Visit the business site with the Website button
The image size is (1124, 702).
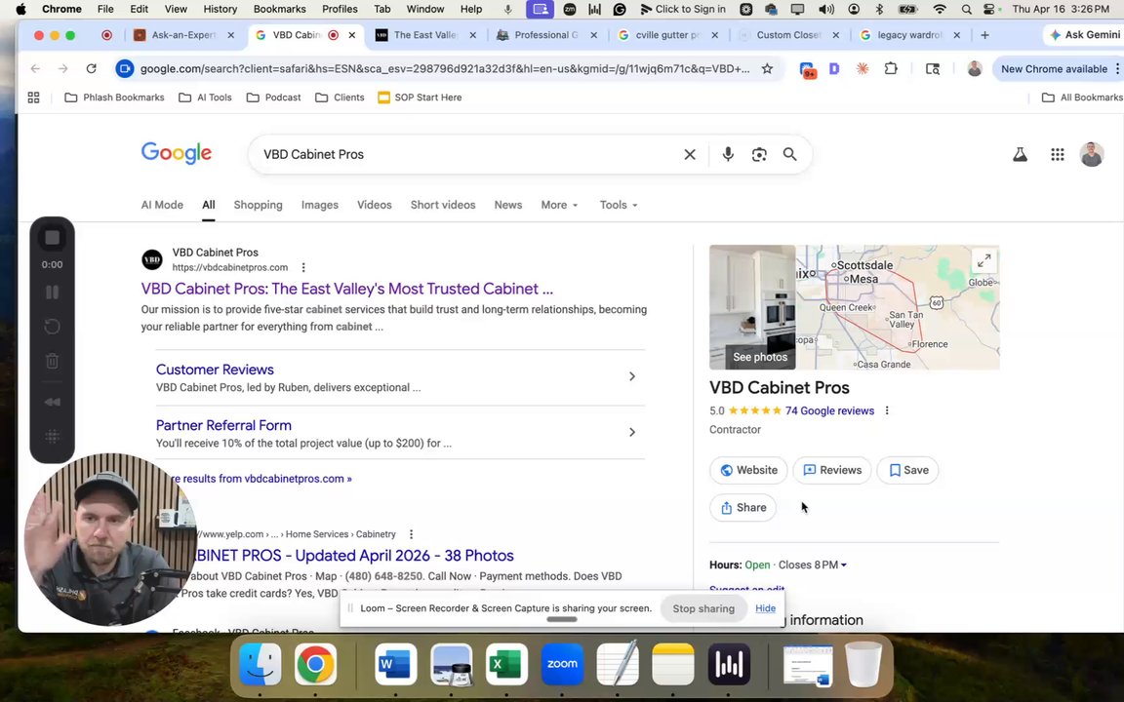pos(748,470)
